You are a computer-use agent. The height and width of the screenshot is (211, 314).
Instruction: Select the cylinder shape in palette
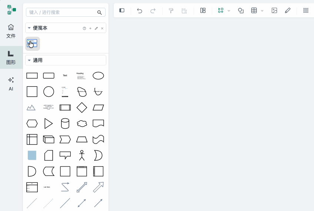coord(65,123)
